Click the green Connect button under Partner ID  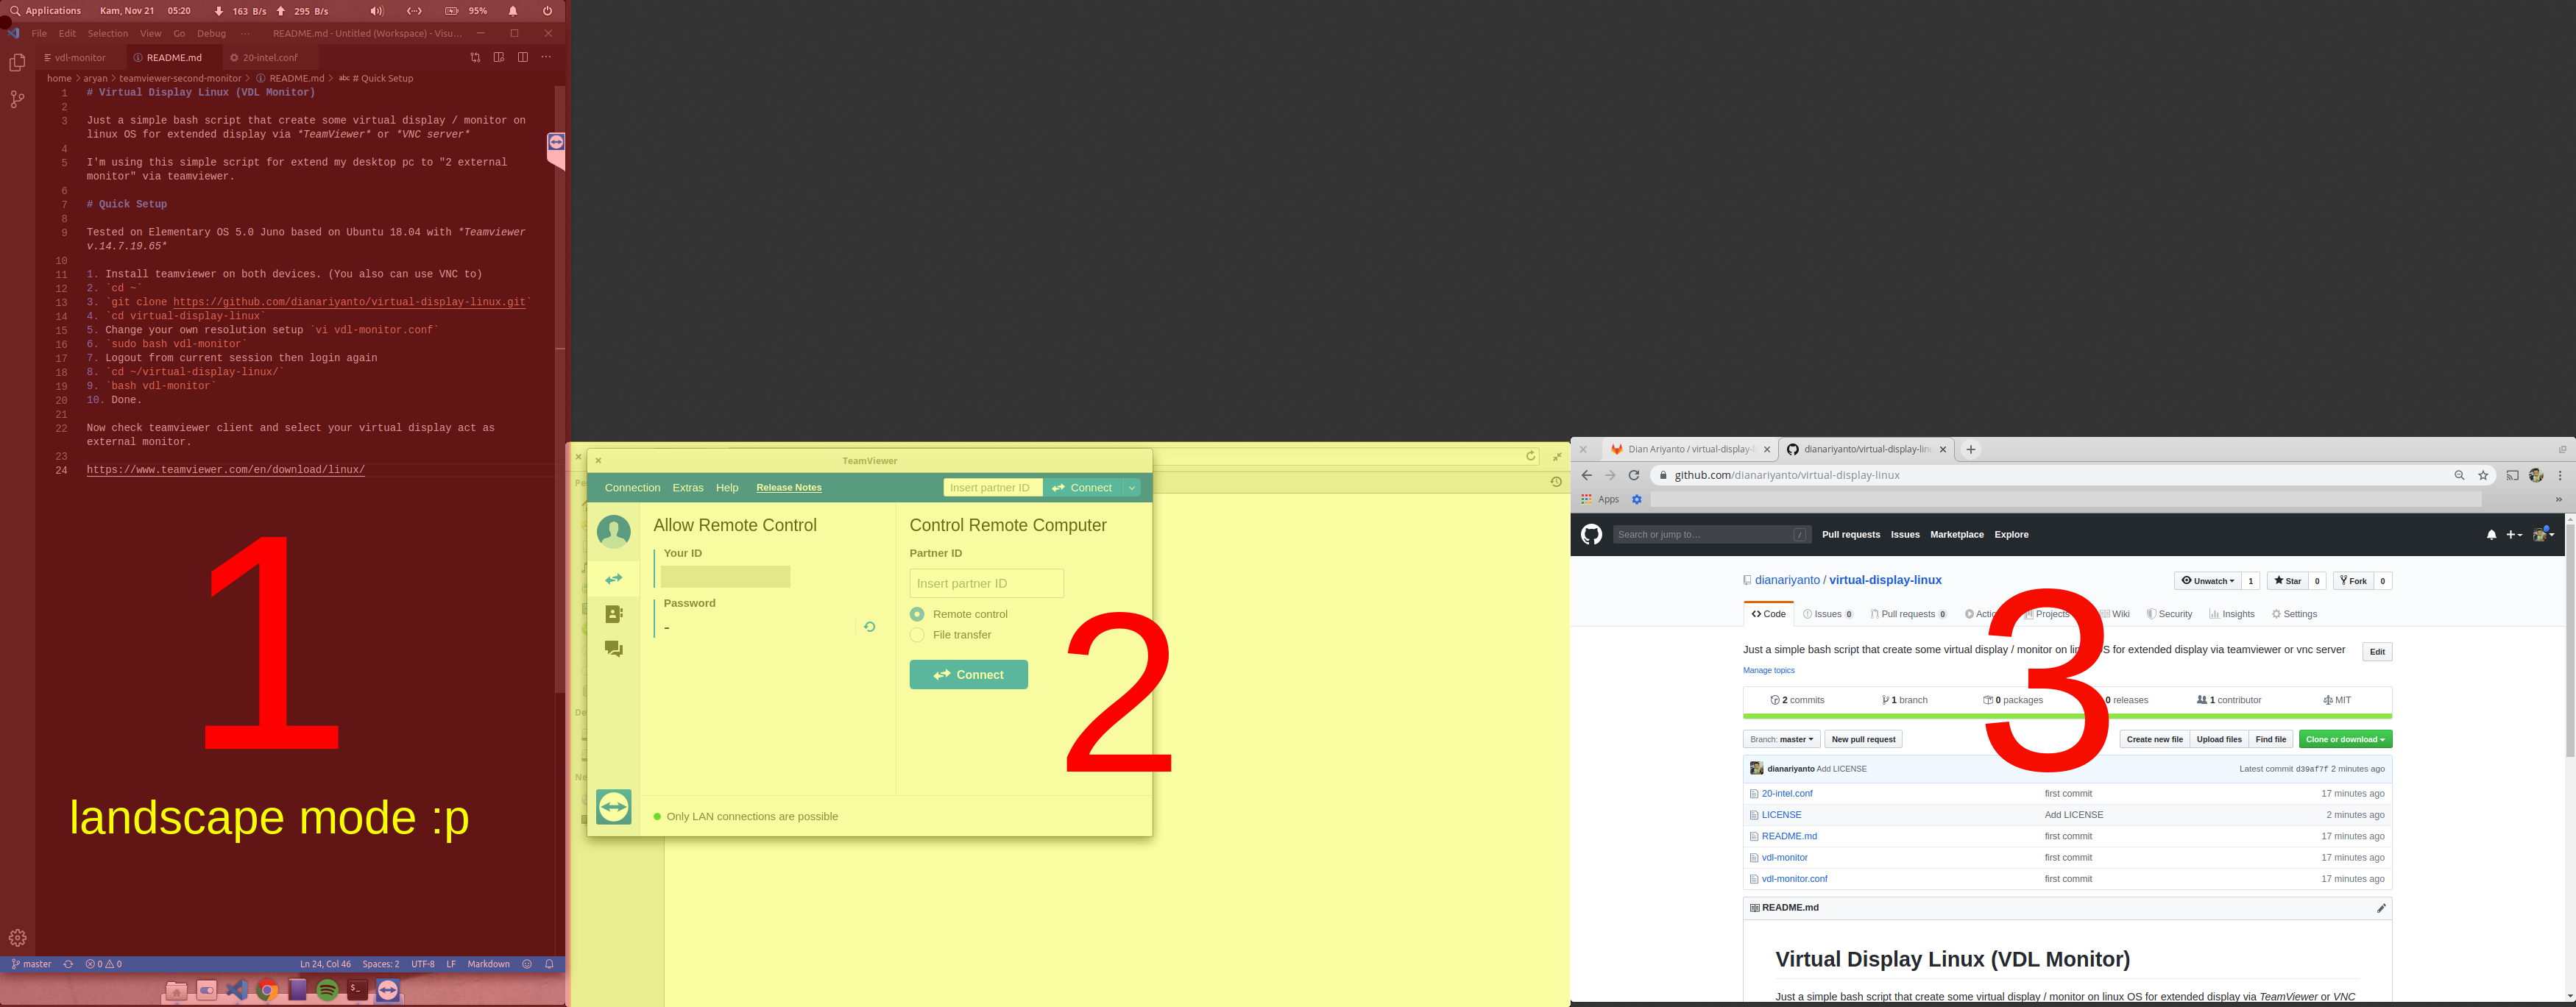[968, 675]
